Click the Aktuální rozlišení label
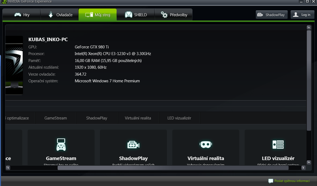The height and width of the screenshot is (186, 317). pos(43,67)
